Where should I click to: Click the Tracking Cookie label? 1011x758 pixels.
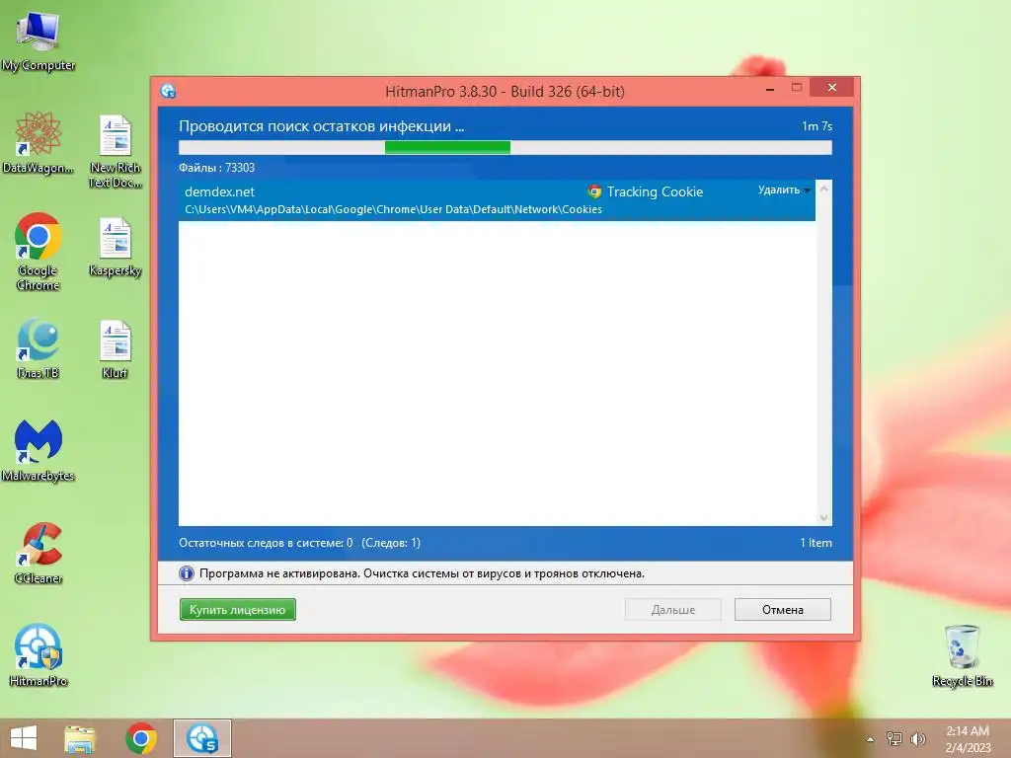(655, 191)
